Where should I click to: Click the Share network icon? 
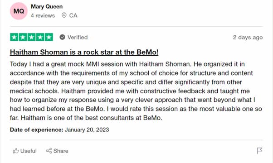[49, 151]
